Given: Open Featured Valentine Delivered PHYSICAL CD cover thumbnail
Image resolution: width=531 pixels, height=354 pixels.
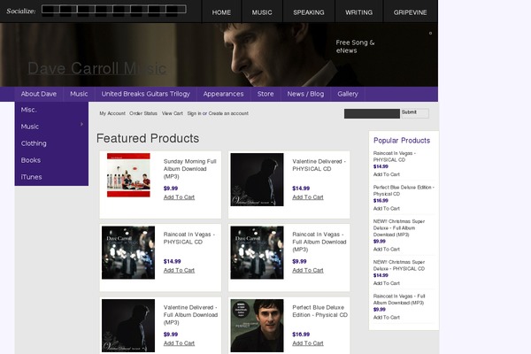Looking at the screenshot, I should pos(257,180).
